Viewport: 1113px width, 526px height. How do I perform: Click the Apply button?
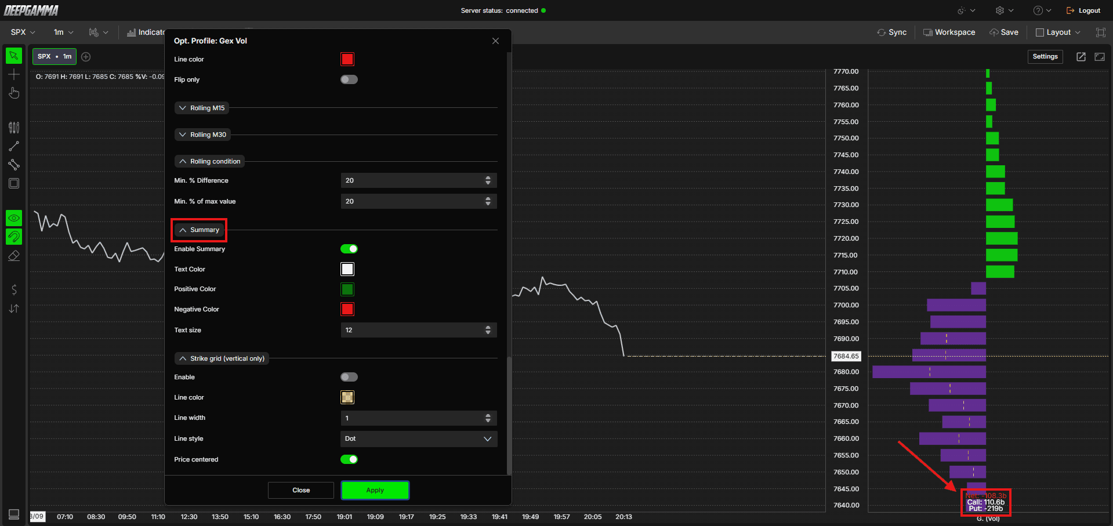(x=375, y=490)
